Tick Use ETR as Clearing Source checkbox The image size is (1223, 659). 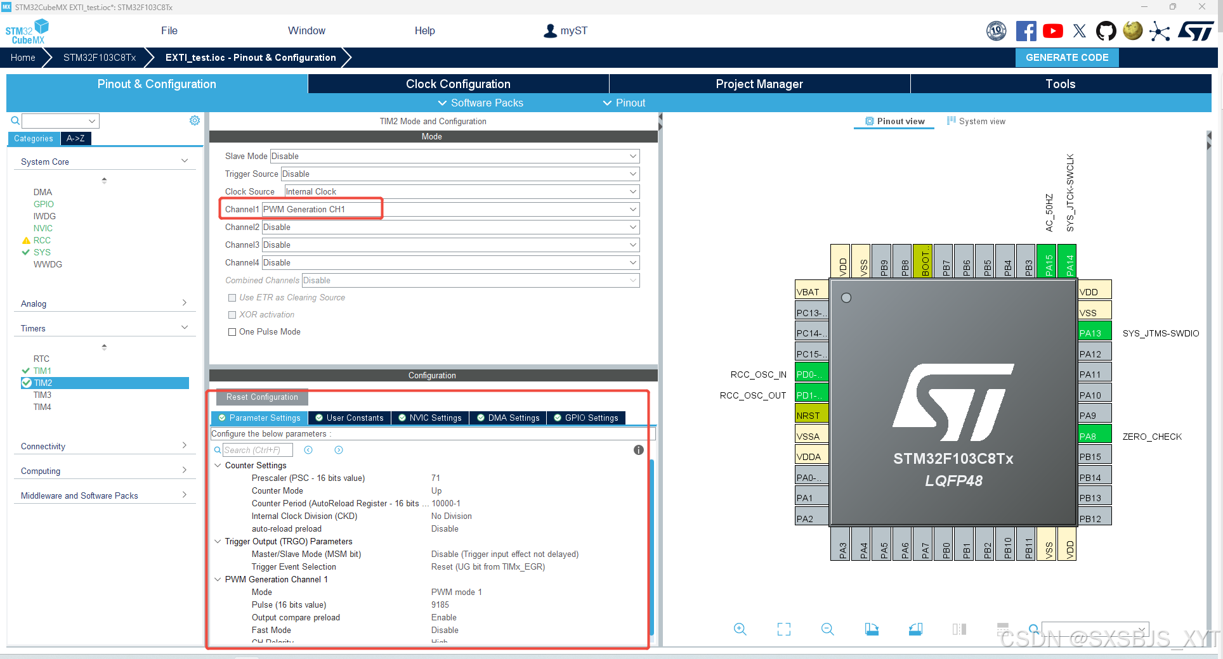coord(232,298)
